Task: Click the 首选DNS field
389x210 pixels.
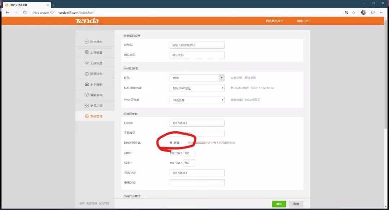Action: coord(197,173)
